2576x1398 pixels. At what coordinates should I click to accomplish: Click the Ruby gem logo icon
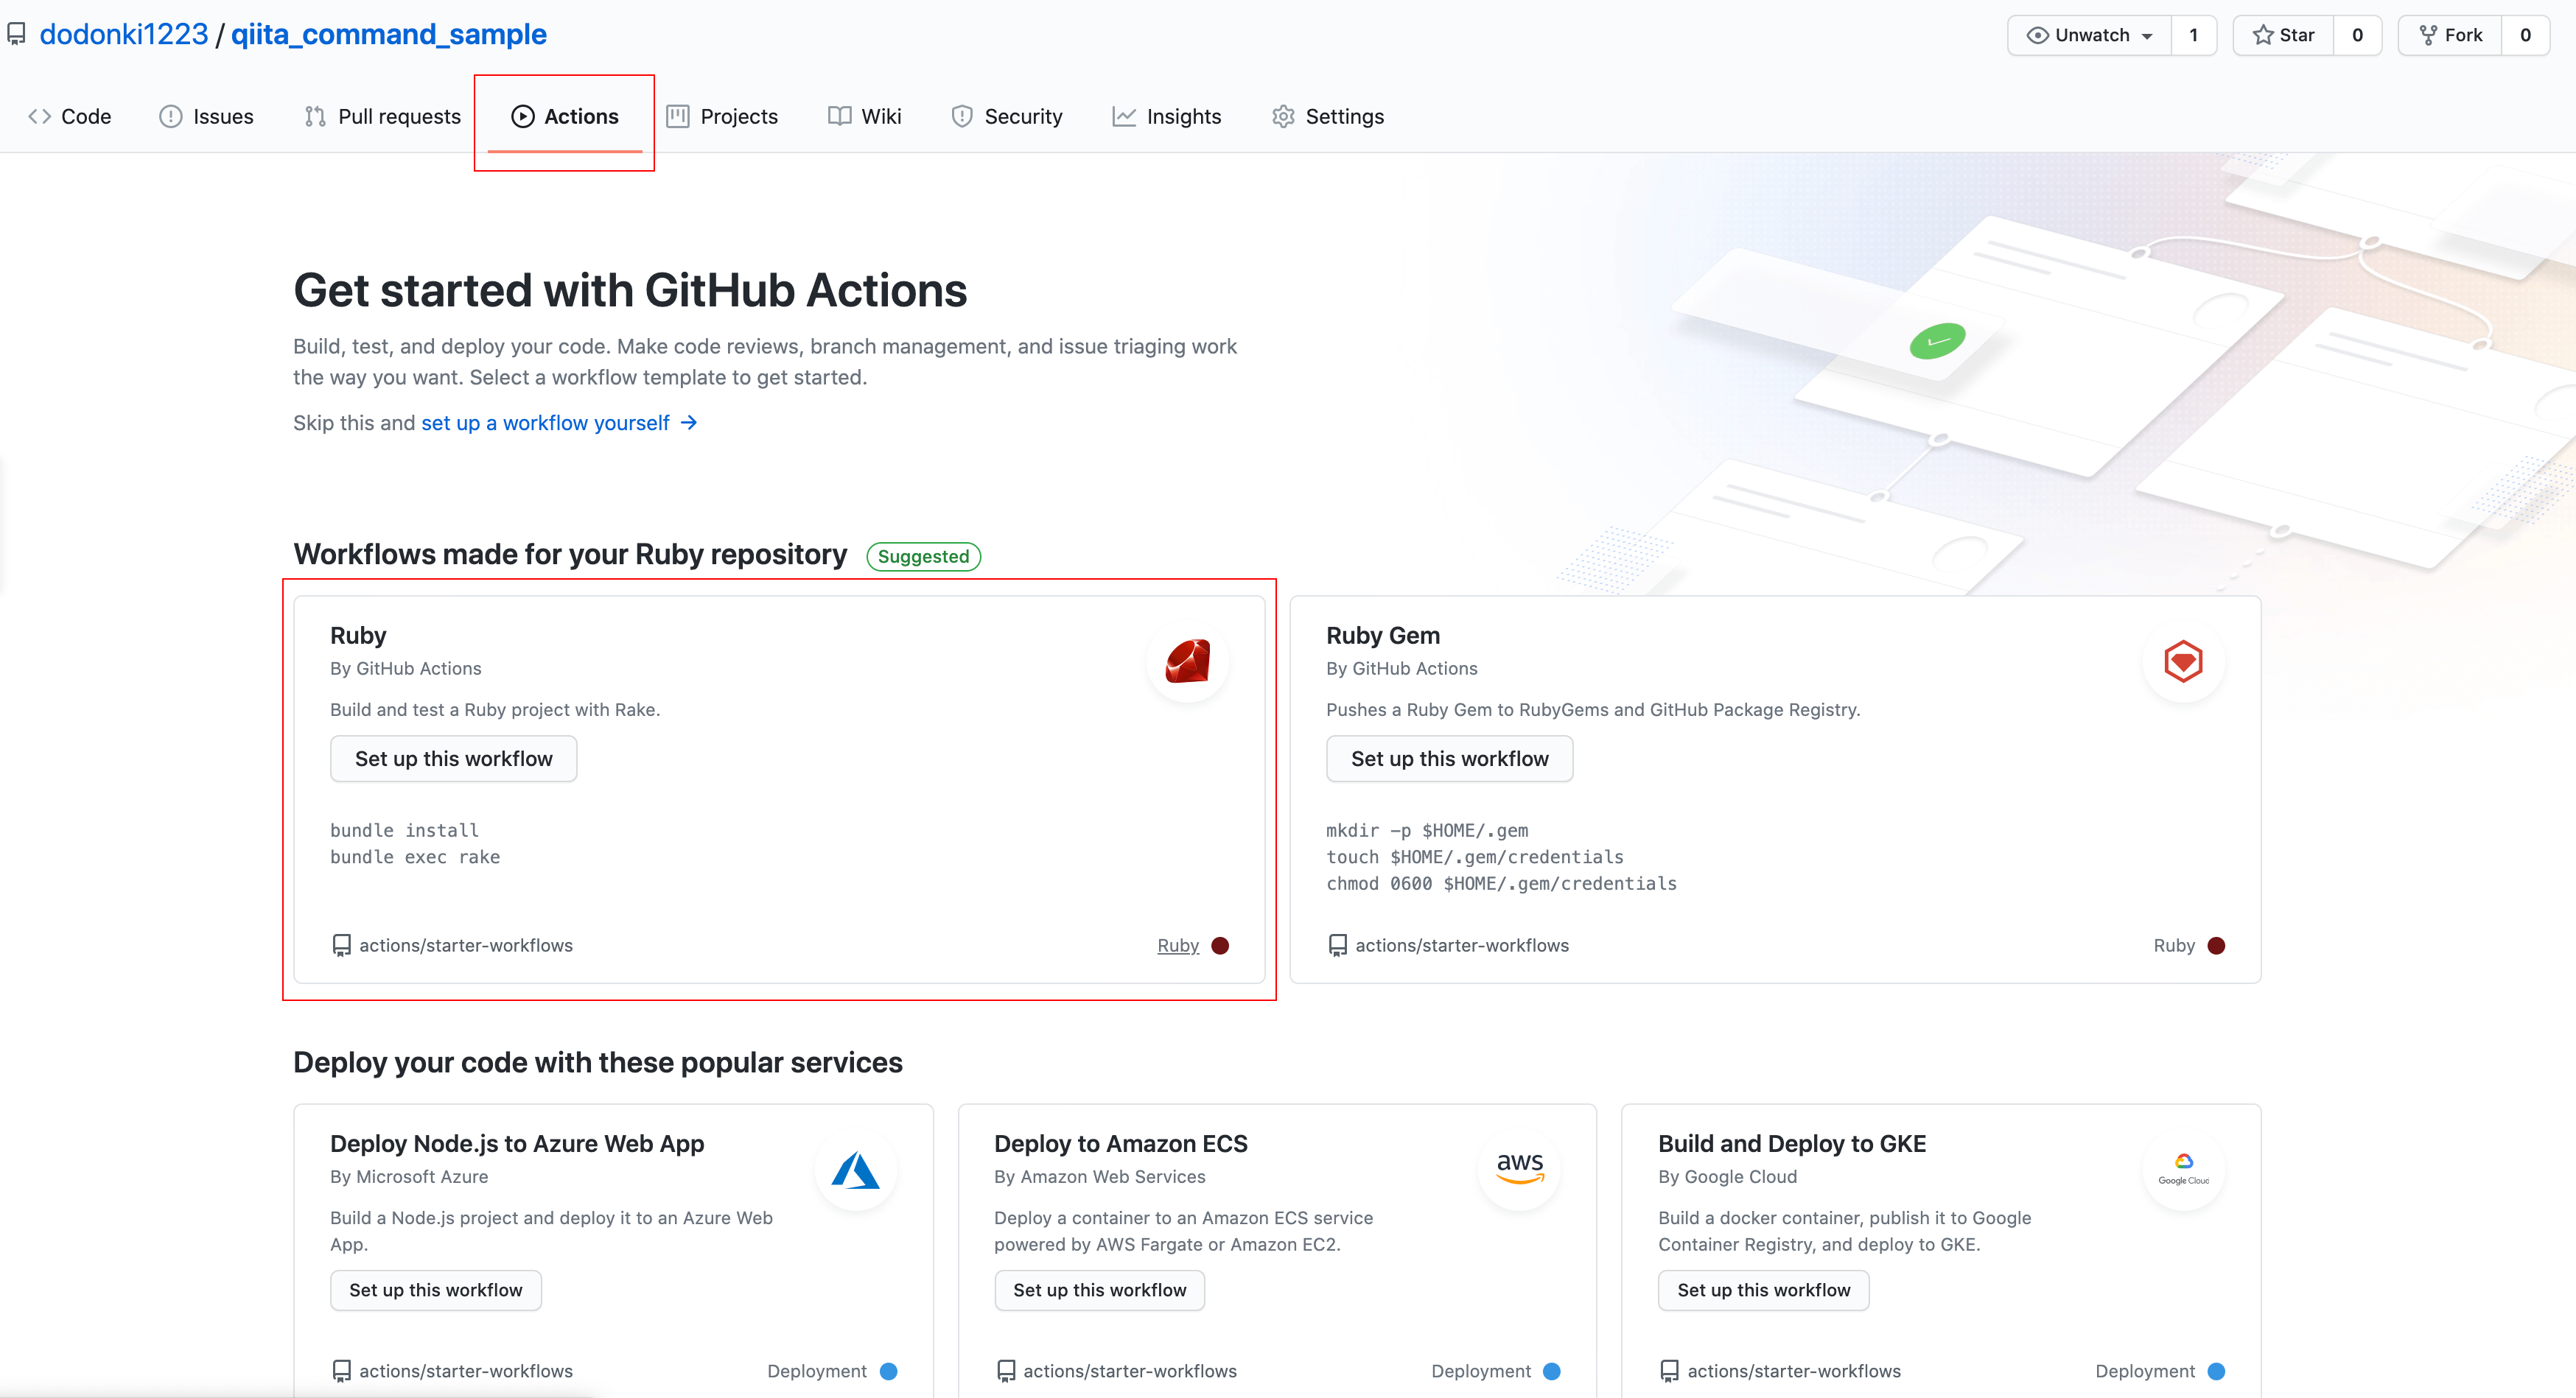pos(1187,661)
